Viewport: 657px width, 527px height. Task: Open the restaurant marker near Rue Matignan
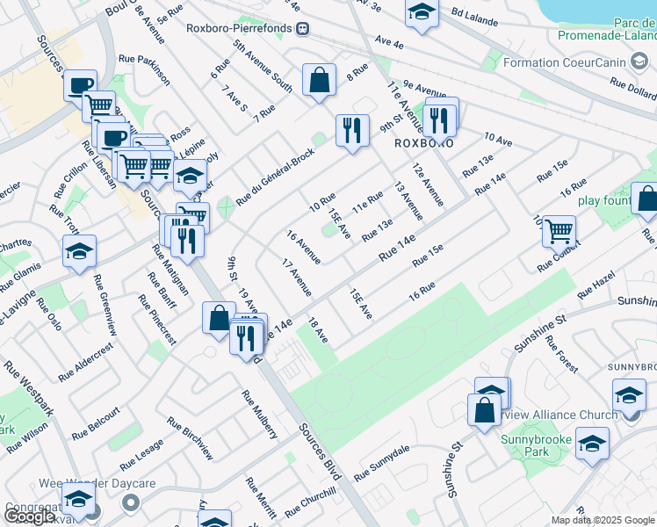187,242
